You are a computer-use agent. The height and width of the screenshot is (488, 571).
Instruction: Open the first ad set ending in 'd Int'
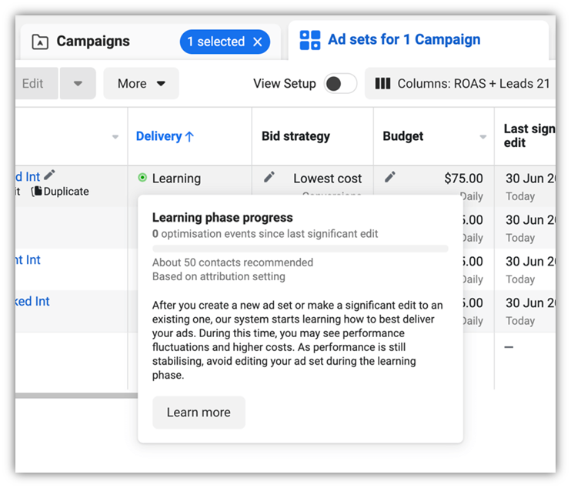coord(28,177)
